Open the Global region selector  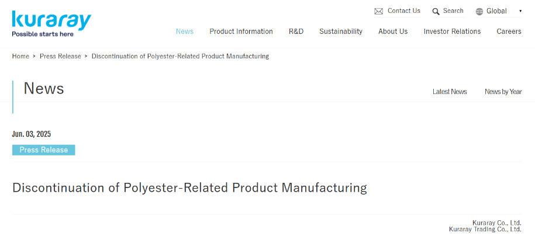tap(499, 11)
